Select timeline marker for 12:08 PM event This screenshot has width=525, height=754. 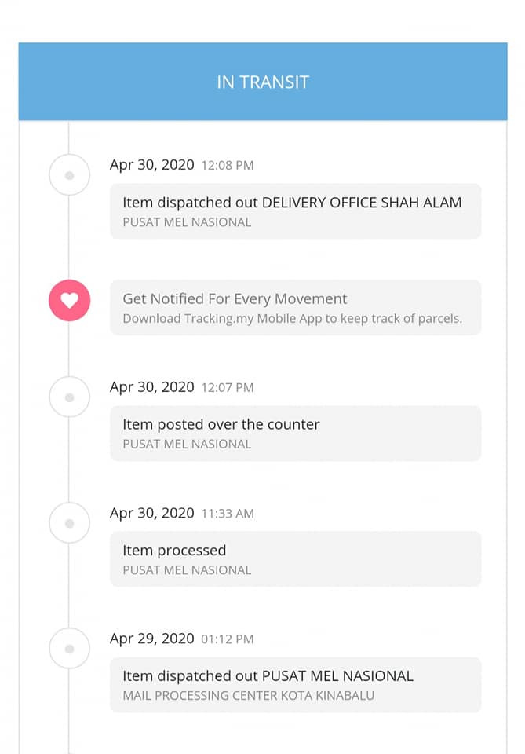coord(69,175)
